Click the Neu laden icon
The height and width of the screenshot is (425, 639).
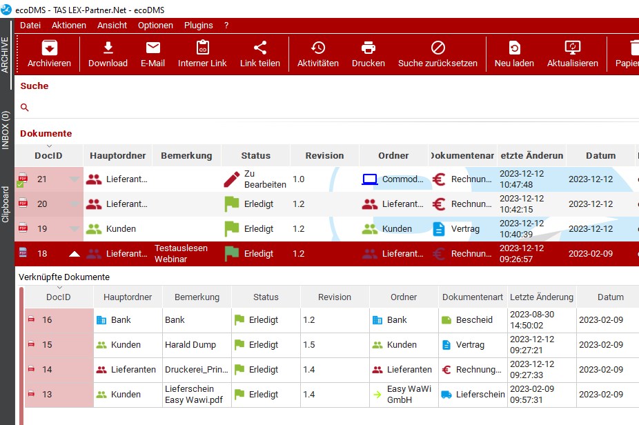[x=514, y=48]
